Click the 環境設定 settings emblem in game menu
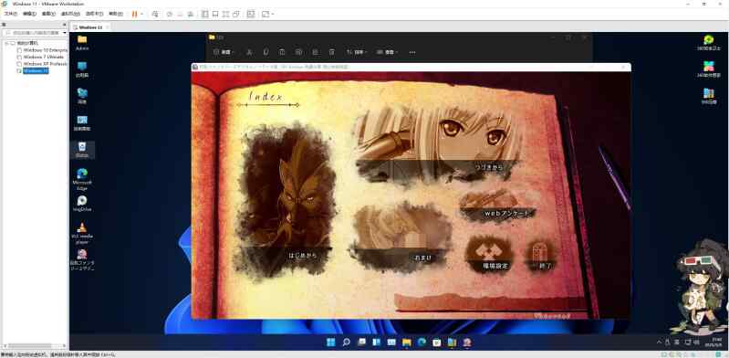This screenshot has width=729, height=358. click(489, 254)
